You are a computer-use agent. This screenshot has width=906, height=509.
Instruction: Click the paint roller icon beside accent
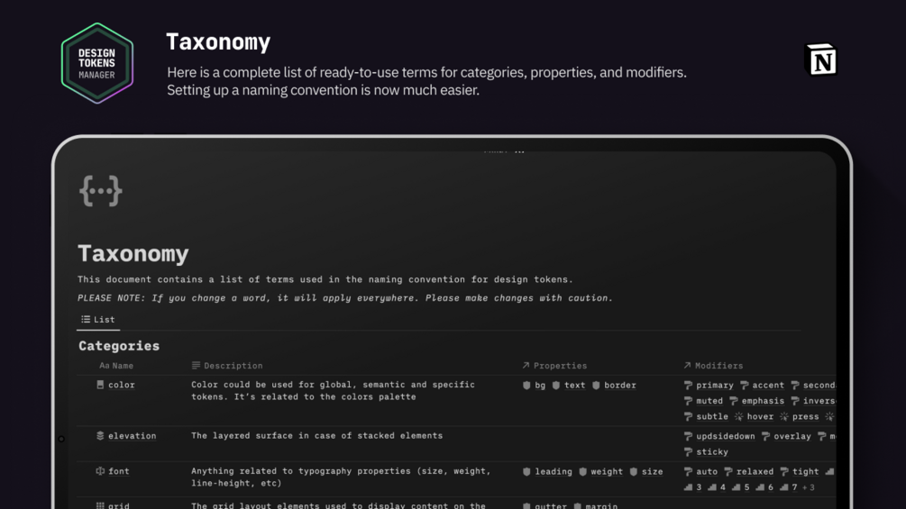[745, 385]
